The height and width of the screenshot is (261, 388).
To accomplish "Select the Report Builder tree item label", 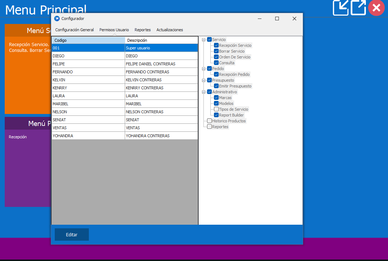I will pos(231,115).
